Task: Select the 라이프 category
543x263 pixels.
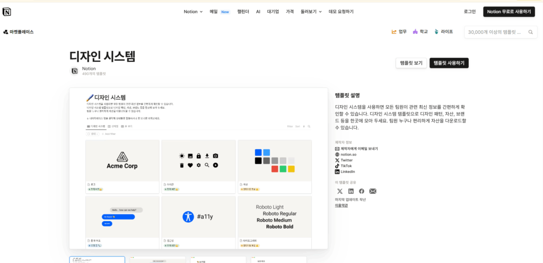Action: click(x=443, y=32)
